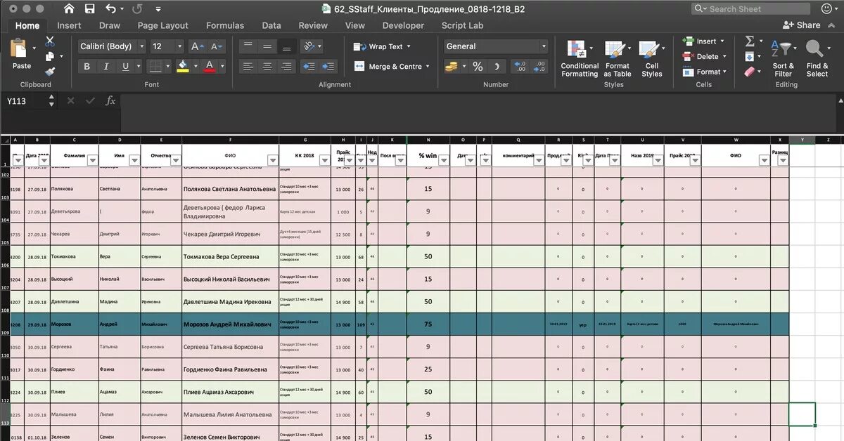This screenshot has width=844, height=441.
Task: Decrease decimal places
Action: coord(540,67)
